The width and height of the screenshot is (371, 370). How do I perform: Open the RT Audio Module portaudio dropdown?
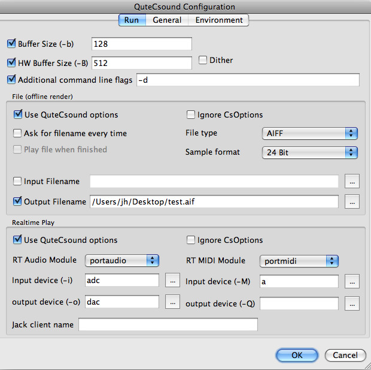tap(122, 260)
